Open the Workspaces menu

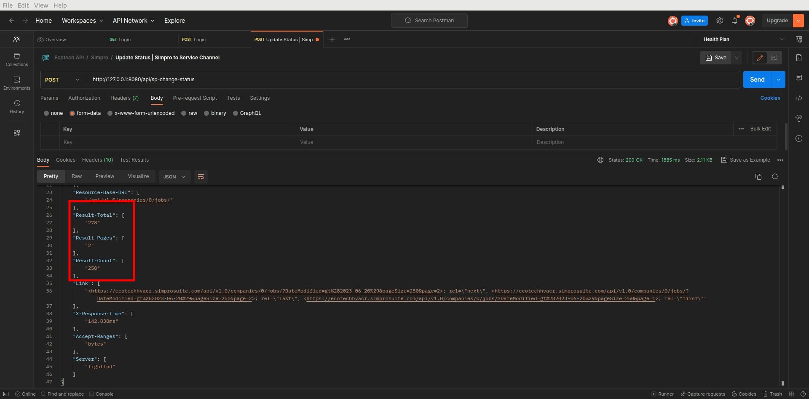click(82, 21)
